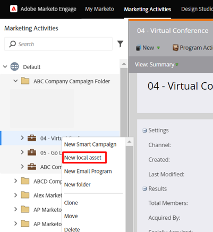Viewport: 213px width, 232px height.
Task: Expand the ABC Com program chevron
Action: 22,167
